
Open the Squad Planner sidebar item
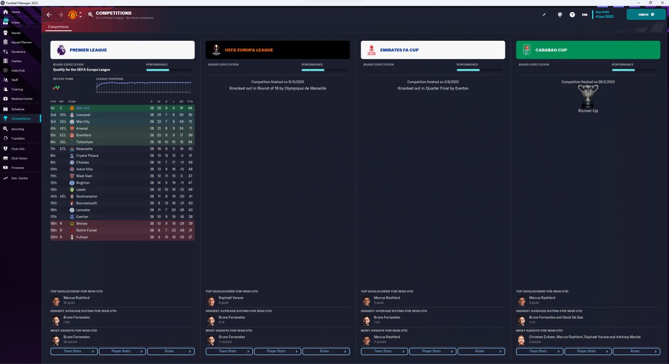[21, 42]
